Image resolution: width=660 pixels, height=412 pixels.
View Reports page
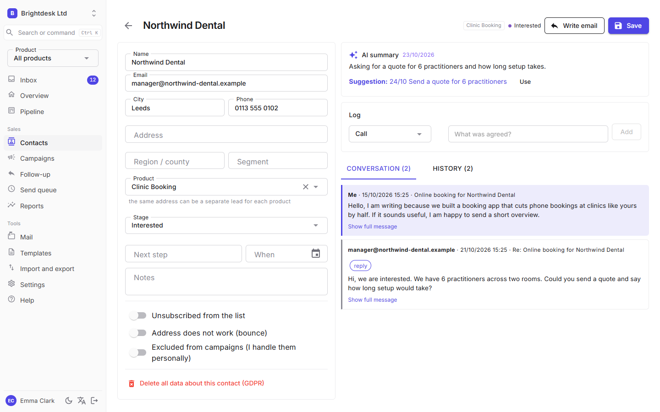[x=53, y=206]
